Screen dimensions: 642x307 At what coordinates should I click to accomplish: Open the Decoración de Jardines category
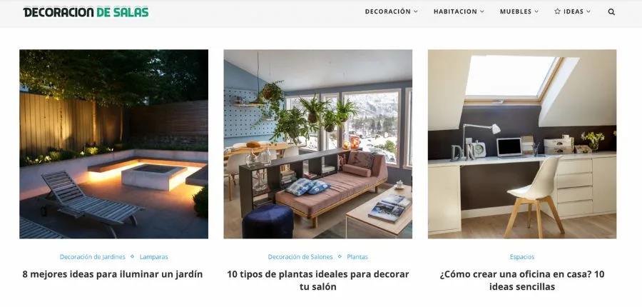pyautogui.click(x=93, y=257)
